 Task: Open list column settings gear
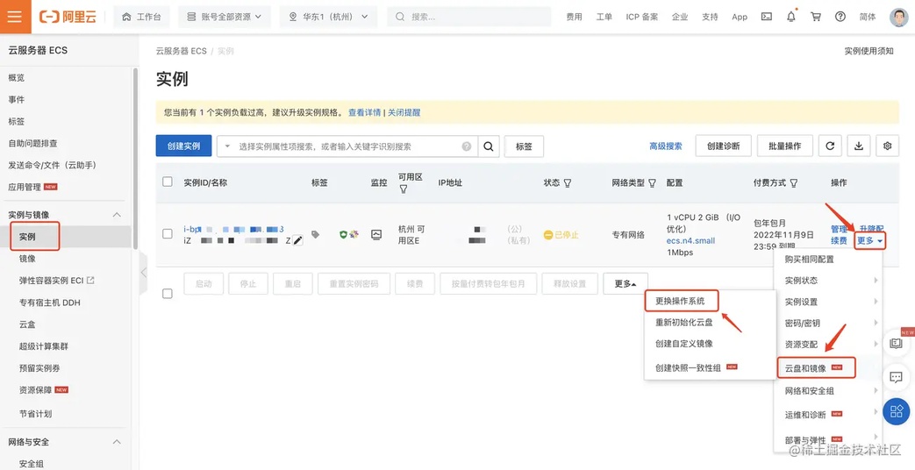point(888,146)
